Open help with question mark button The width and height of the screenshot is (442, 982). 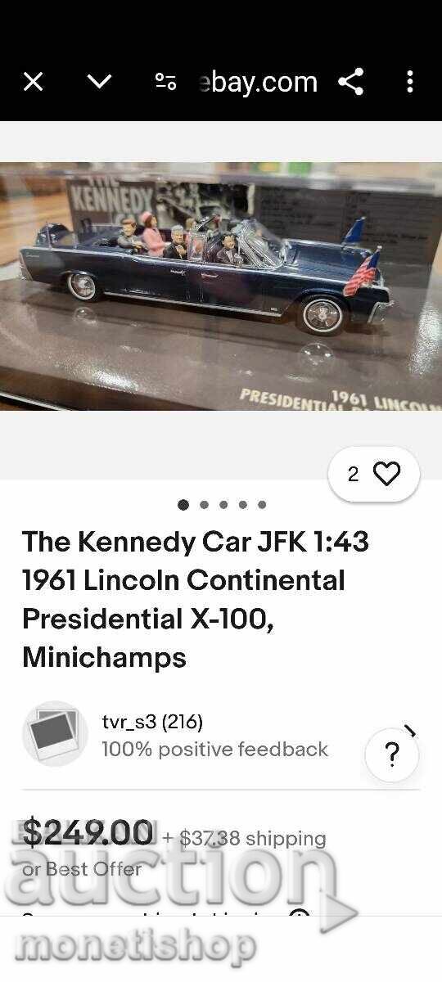pos(392,755)
